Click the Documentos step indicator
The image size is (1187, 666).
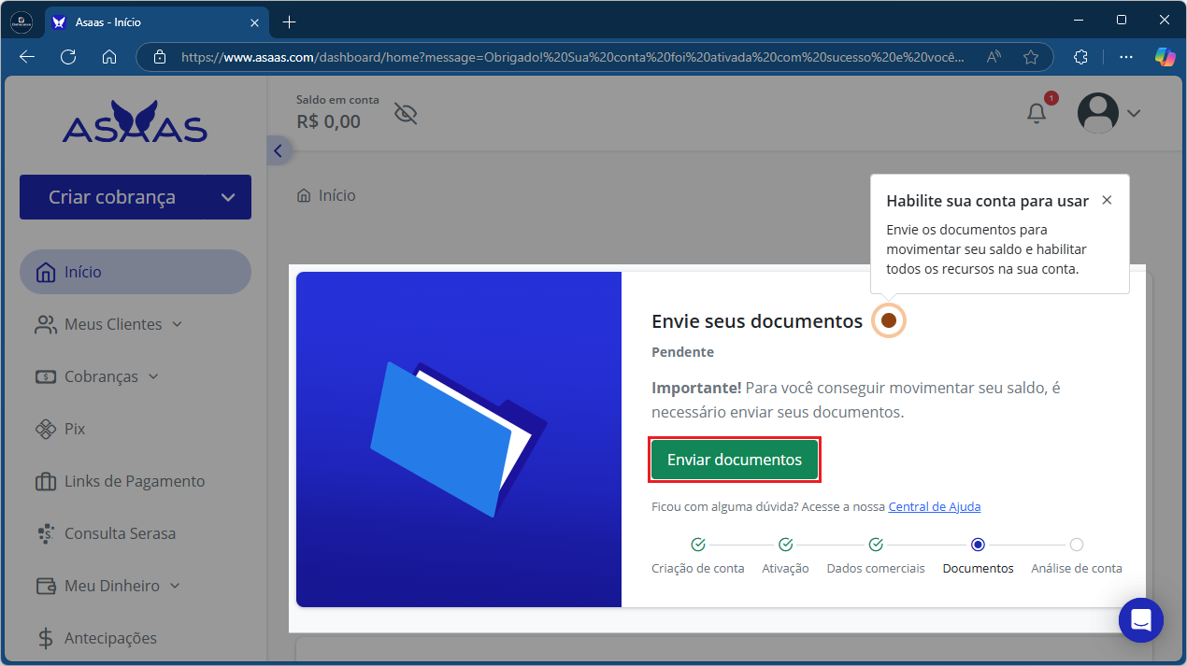tap(978, 545)
